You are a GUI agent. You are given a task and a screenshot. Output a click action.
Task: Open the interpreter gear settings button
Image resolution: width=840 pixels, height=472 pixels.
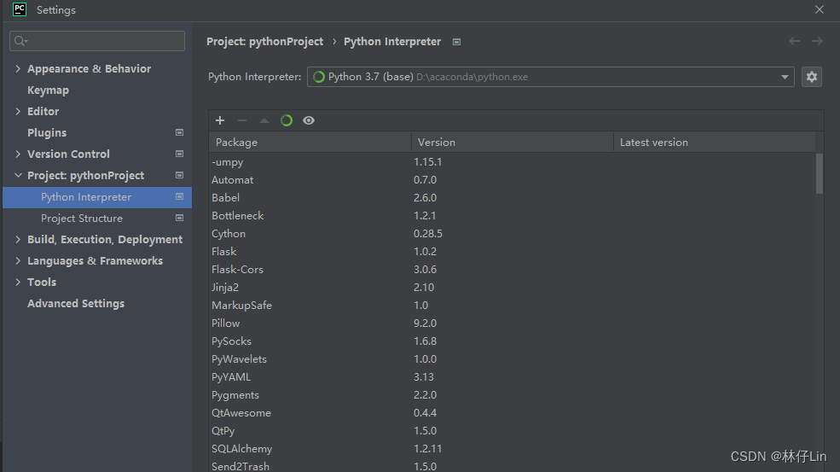pos(812,77)
